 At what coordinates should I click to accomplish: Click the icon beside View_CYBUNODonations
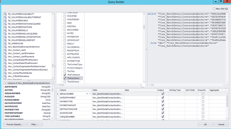point(5,76)
